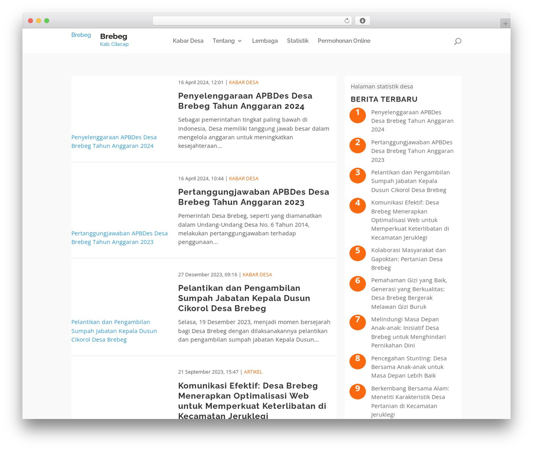This screenshot has width=533, height=451.
Task: Open Pelantikan Kepala Dusun thumbnail link
Action: pos(114,331)
